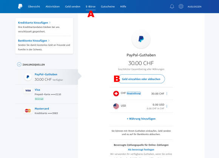Click the Swiss flag CHF icon
The width and height of the screenshot is (219, 158).
tap(116, 94)
